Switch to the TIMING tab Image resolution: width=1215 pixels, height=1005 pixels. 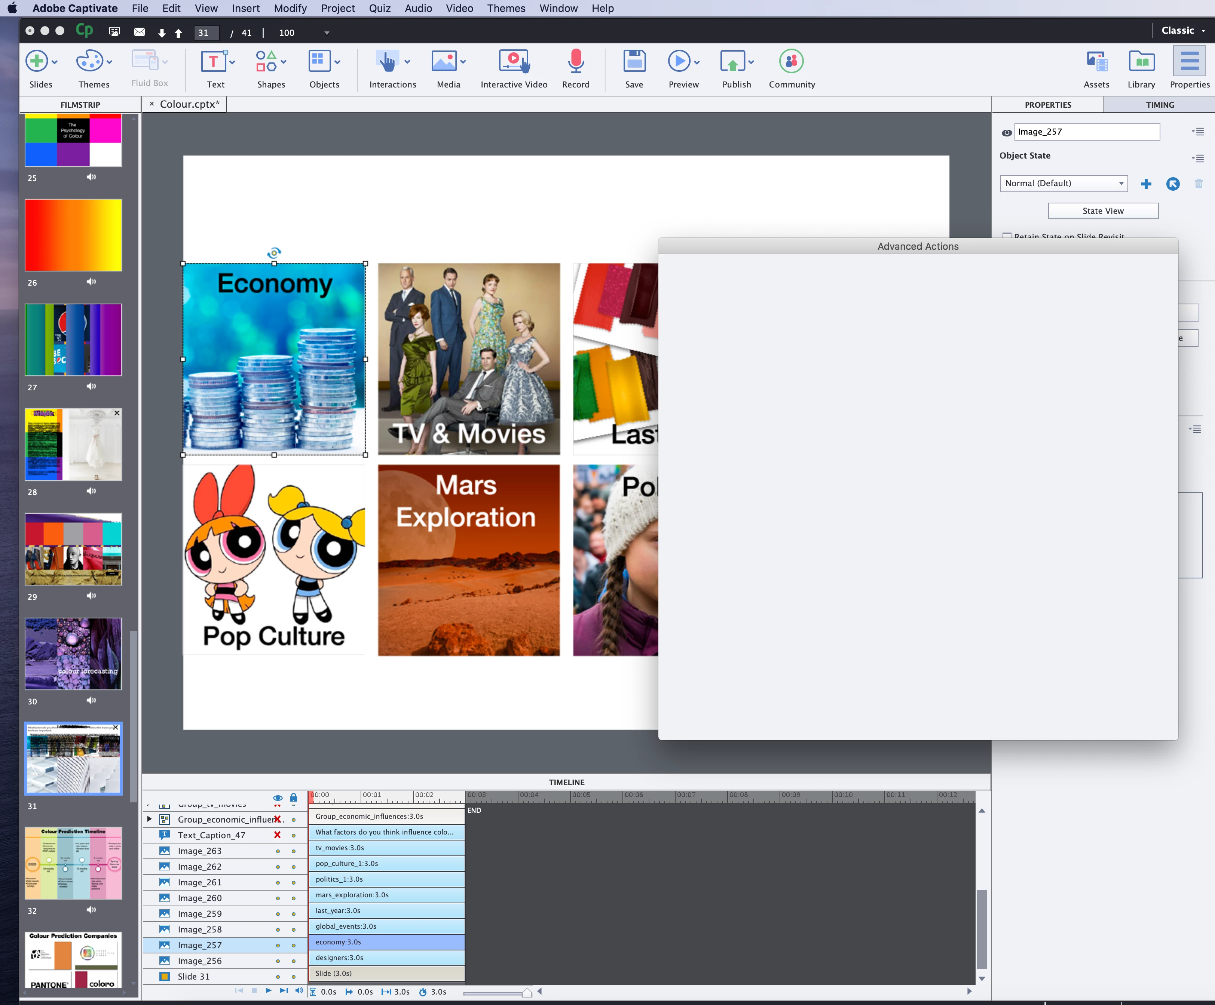tap(1160, 105)
